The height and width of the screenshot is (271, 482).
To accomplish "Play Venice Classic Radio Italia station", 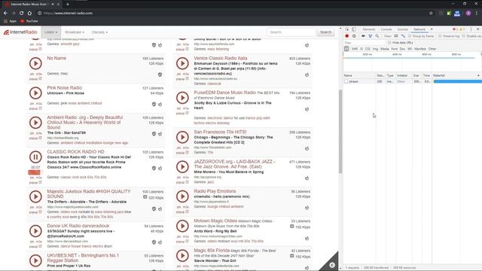I will 182,63.
